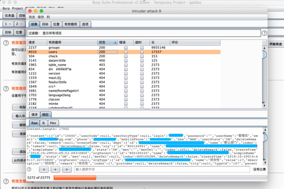
Task: Switch to the 位置 tab in attack window
Action: pyautogui.click(x=56, y=24)
